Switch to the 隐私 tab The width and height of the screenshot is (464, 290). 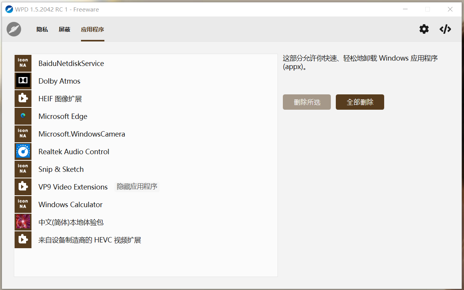pyautogui.click(x=42, y=30)
